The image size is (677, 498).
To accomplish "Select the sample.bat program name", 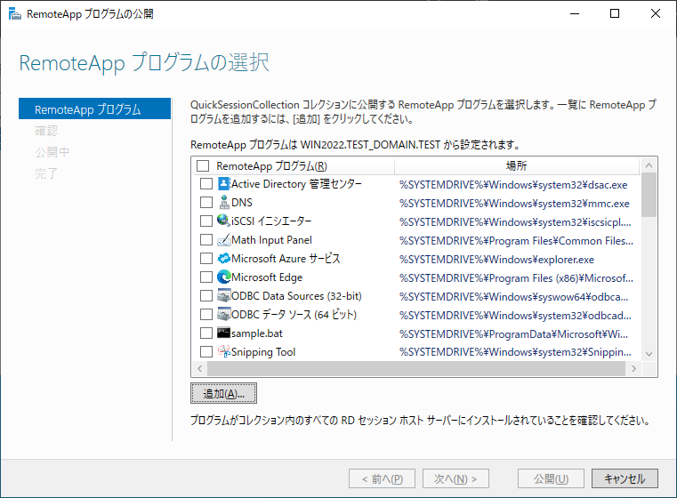I will (257, 333).
